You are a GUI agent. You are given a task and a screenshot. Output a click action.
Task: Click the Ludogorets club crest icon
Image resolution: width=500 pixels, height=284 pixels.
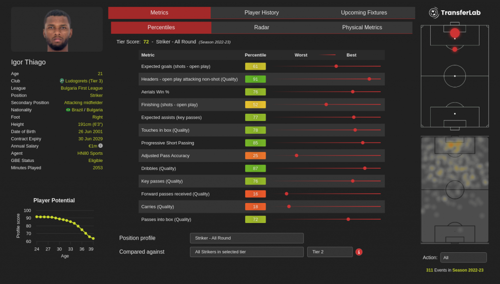coord(62,81)
